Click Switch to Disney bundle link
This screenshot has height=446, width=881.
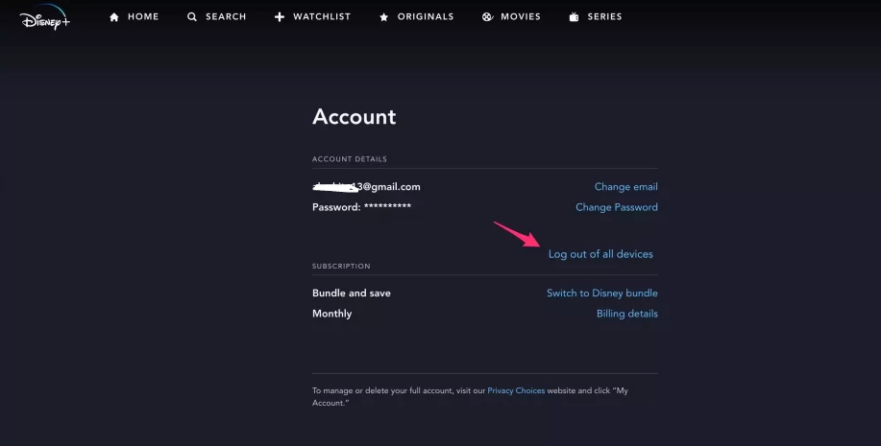602,293
